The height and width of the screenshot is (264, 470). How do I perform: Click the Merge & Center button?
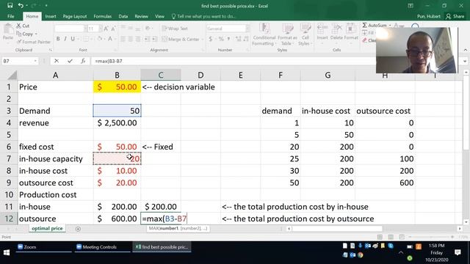coord(181,39)
